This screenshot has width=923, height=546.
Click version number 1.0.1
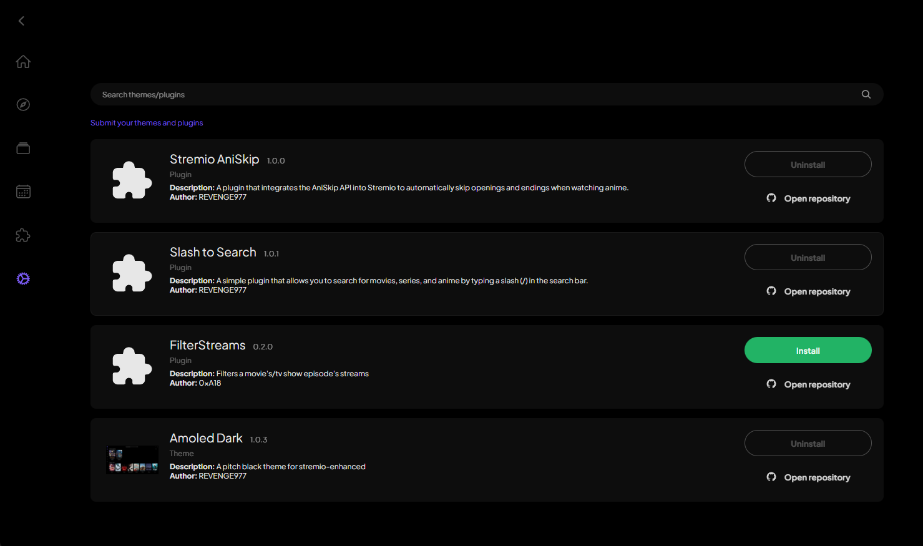[x=271, y=253]
